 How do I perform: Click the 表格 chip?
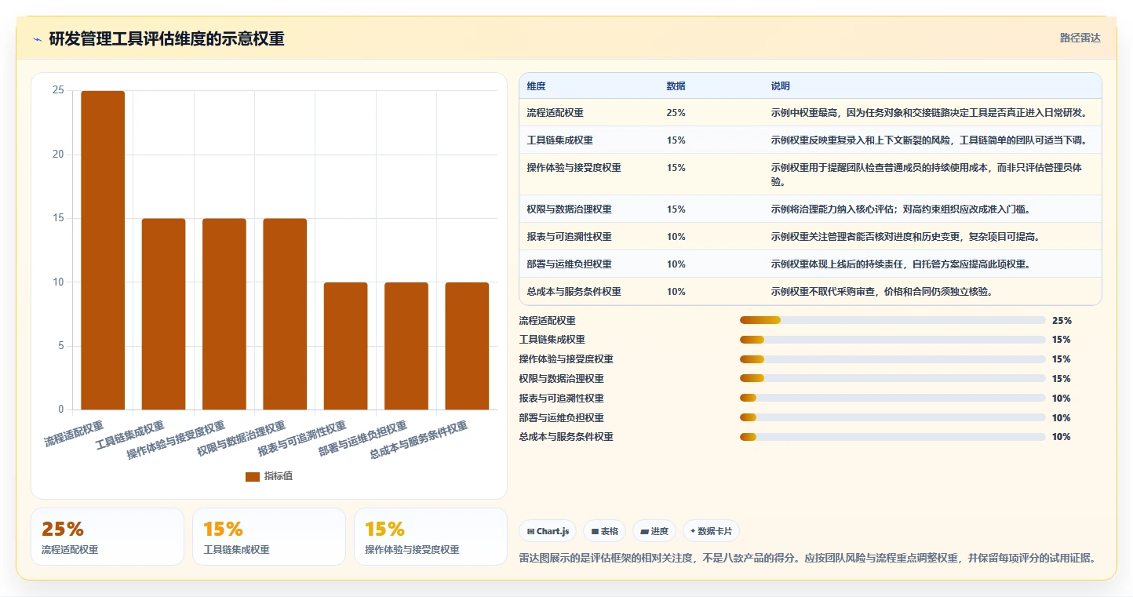coord(604,531)
